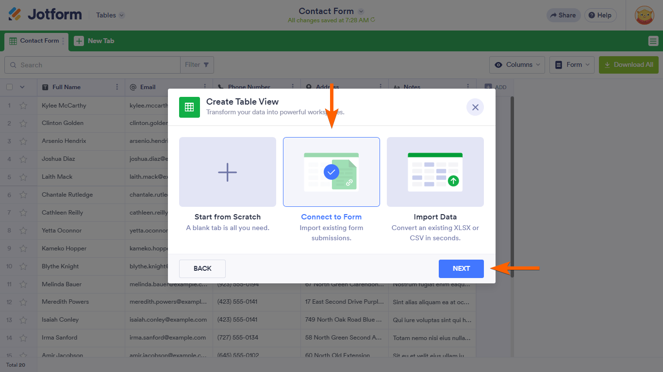The height and width of the screenshot is (372, 663).
Task: Open the hamburger menu in green bar
Action: tap(653, 41)
